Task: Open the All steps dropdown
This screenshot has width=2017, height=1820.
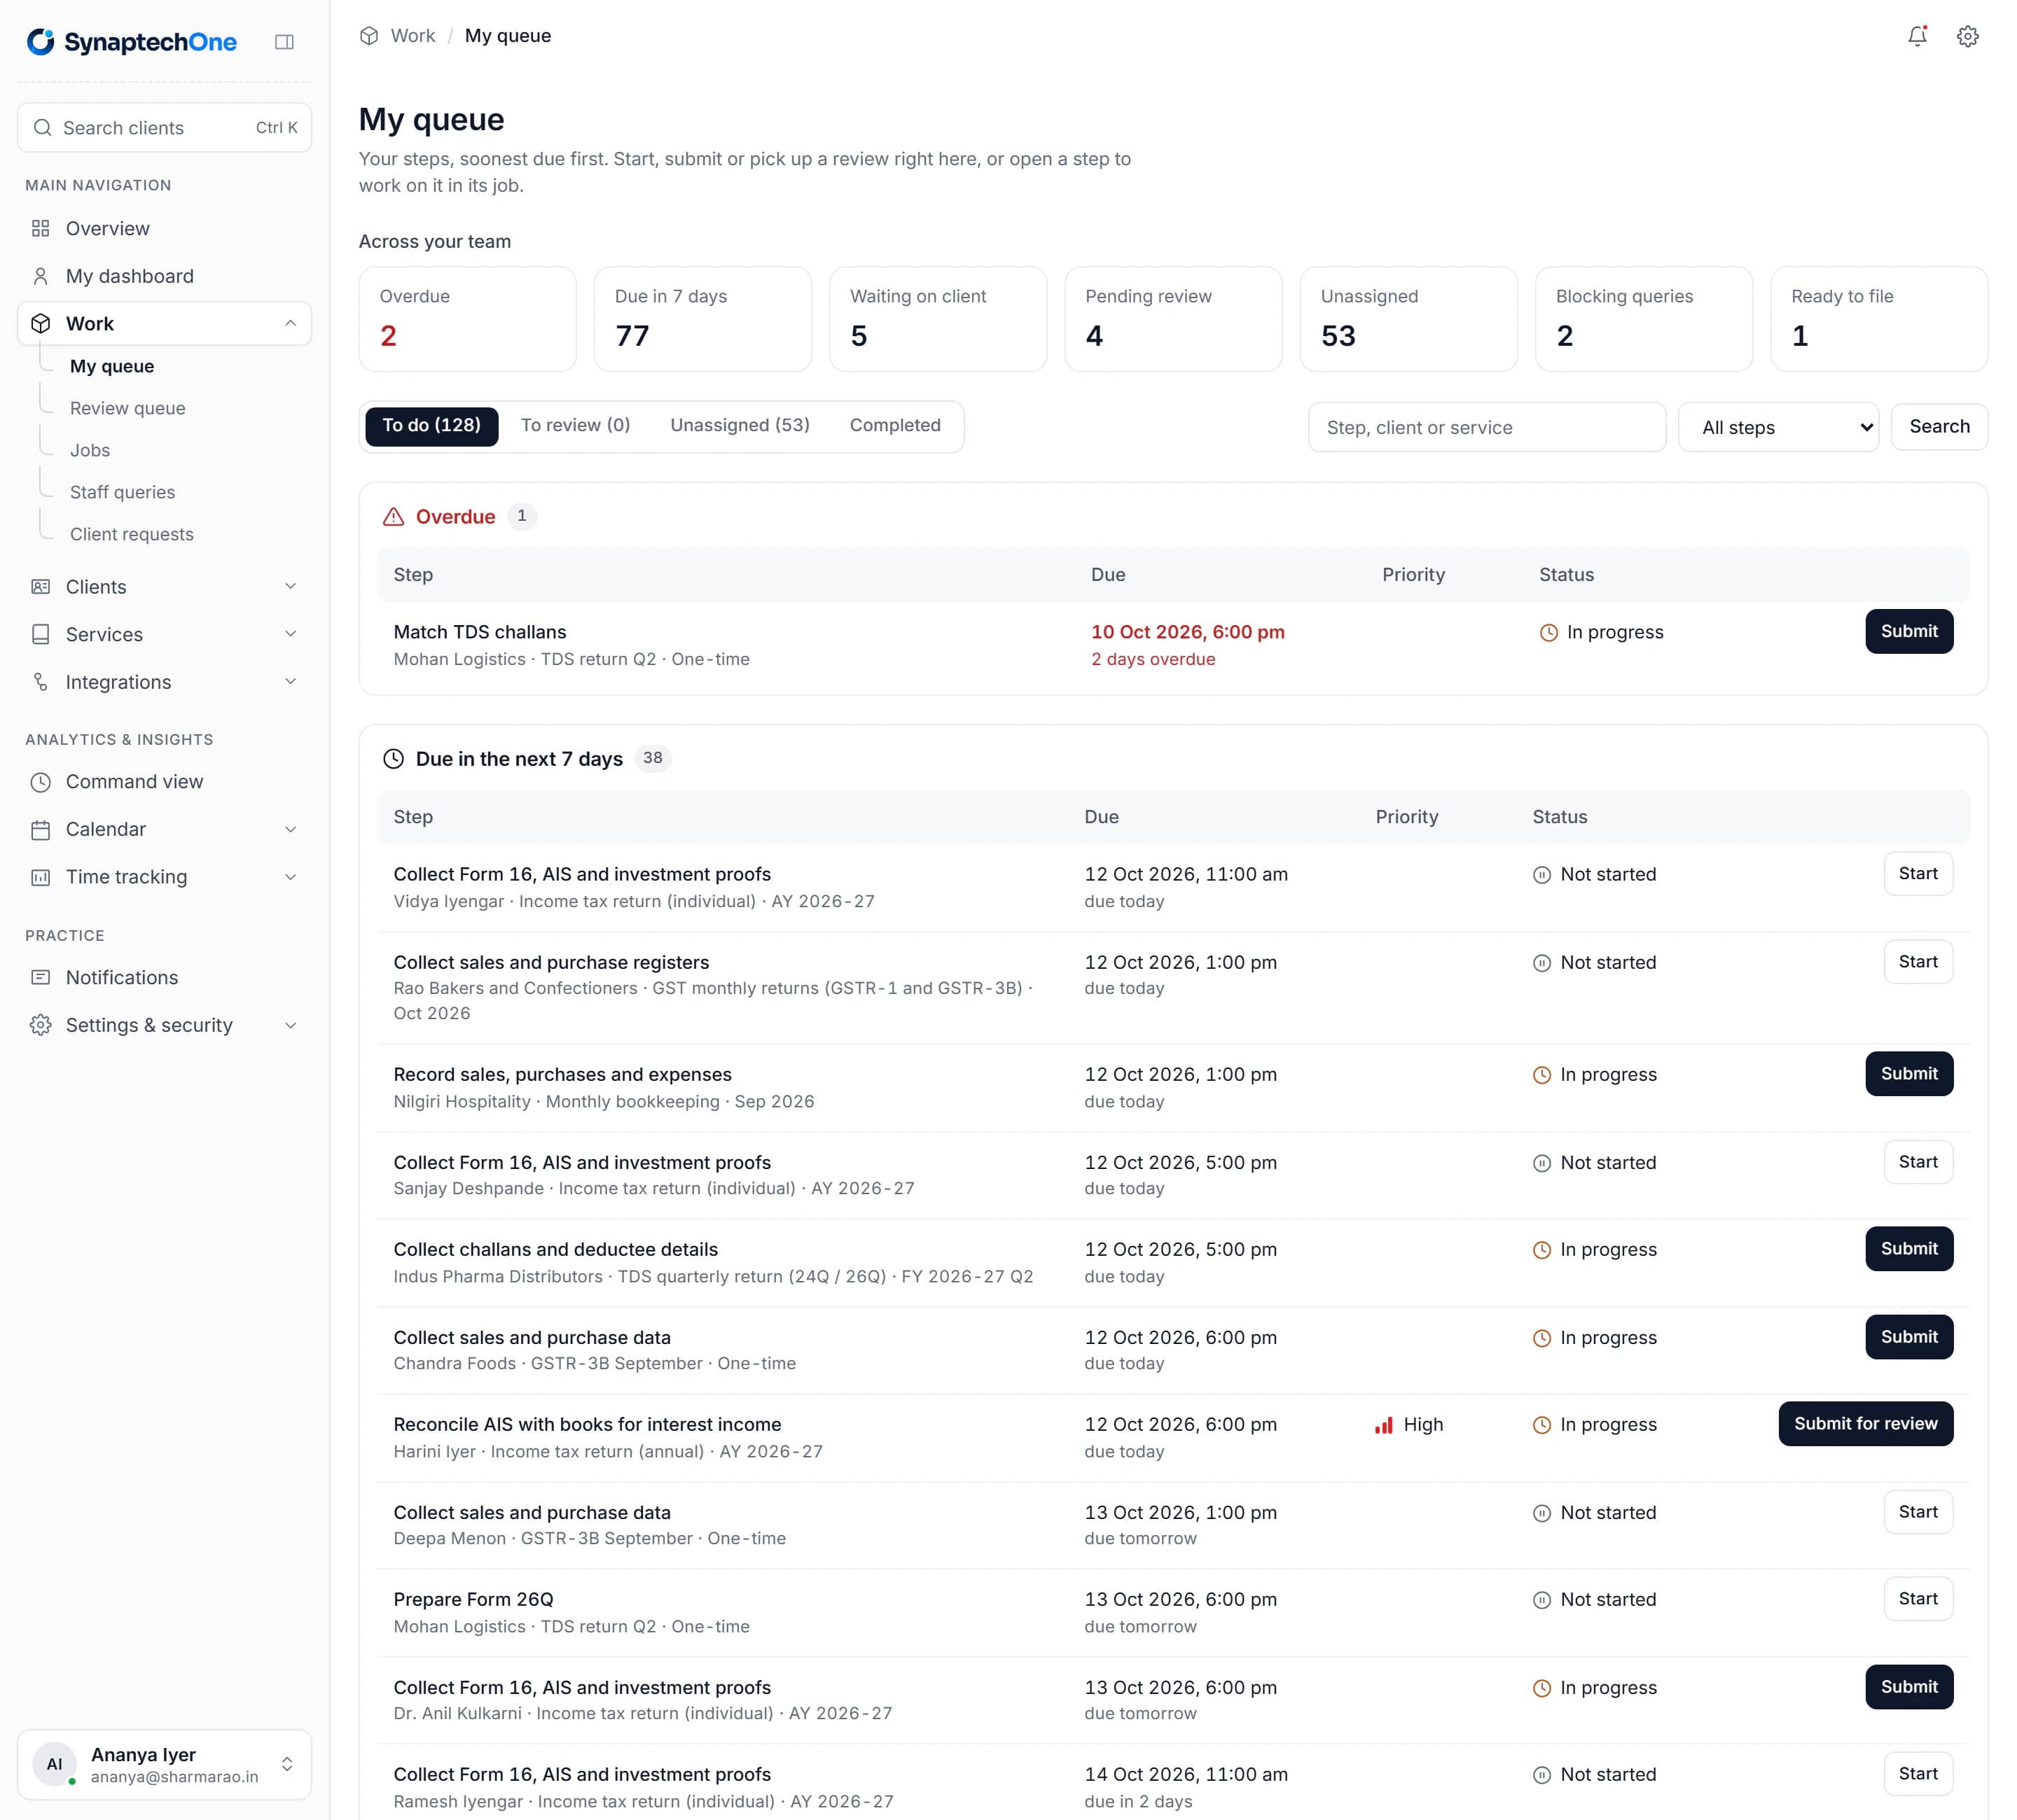Action: point(1778,428)
